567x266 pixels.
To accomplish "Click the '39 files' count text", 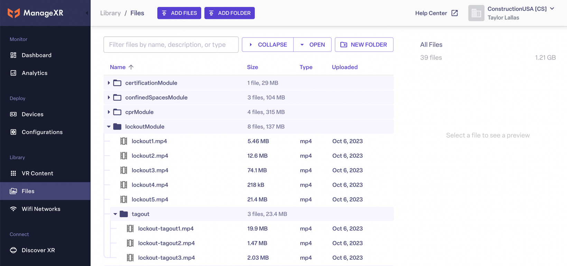I will pos(431,57).
